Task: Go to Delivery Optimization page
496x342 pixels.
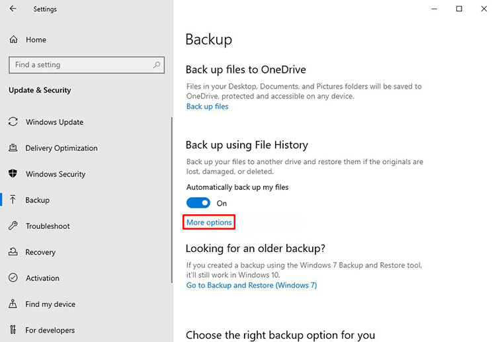Action: [x=62, y=148]
